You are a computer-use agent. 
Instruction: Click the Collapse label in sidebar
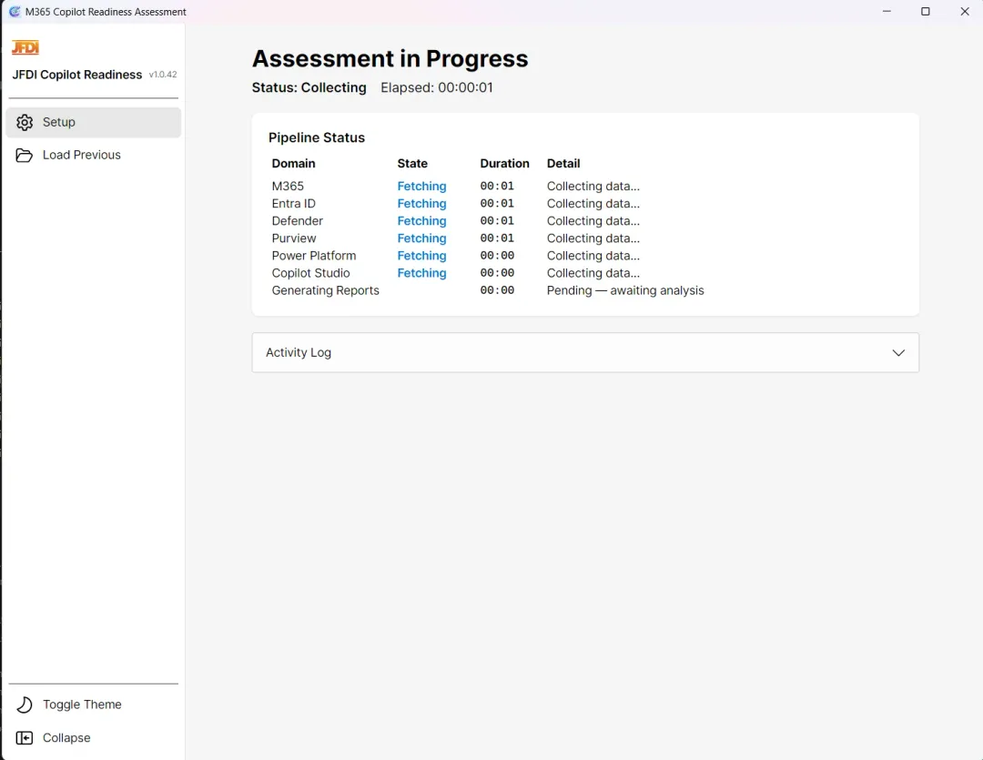point(66,738)
